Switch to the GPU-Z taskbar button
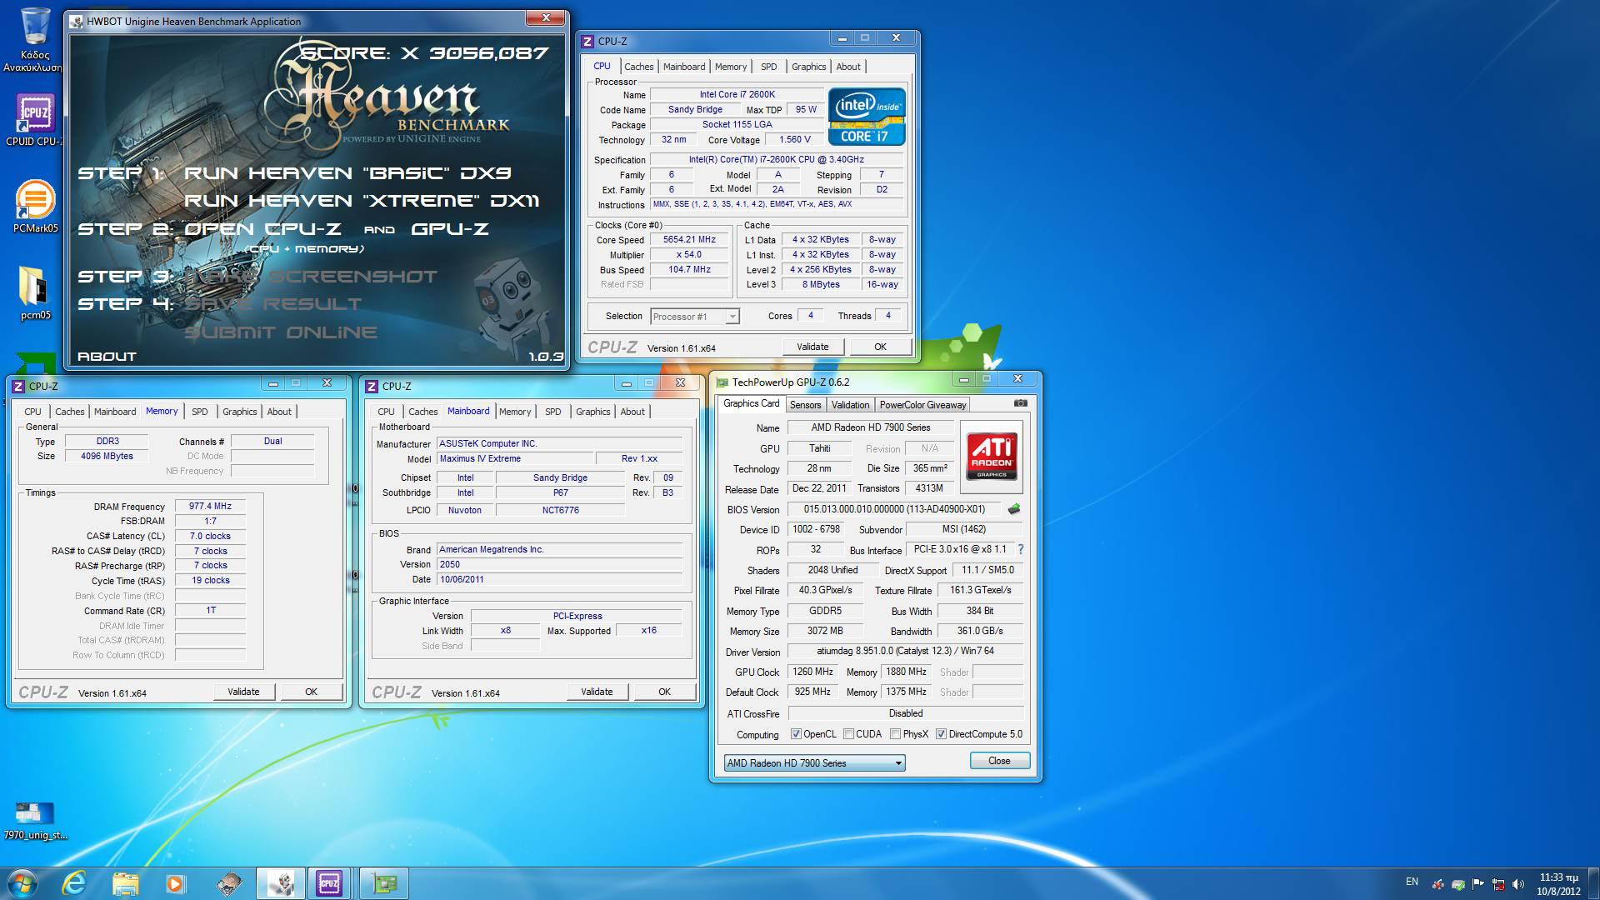The height and width of the screenshot is (900, 1600). click(x=383, y=883)
